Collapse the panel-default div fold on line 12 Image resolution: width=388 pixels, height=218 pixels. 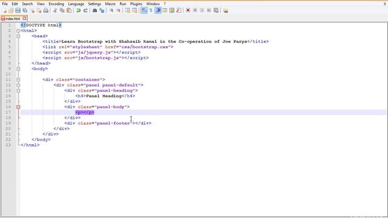pyautogui.click(x=18, y=85)
